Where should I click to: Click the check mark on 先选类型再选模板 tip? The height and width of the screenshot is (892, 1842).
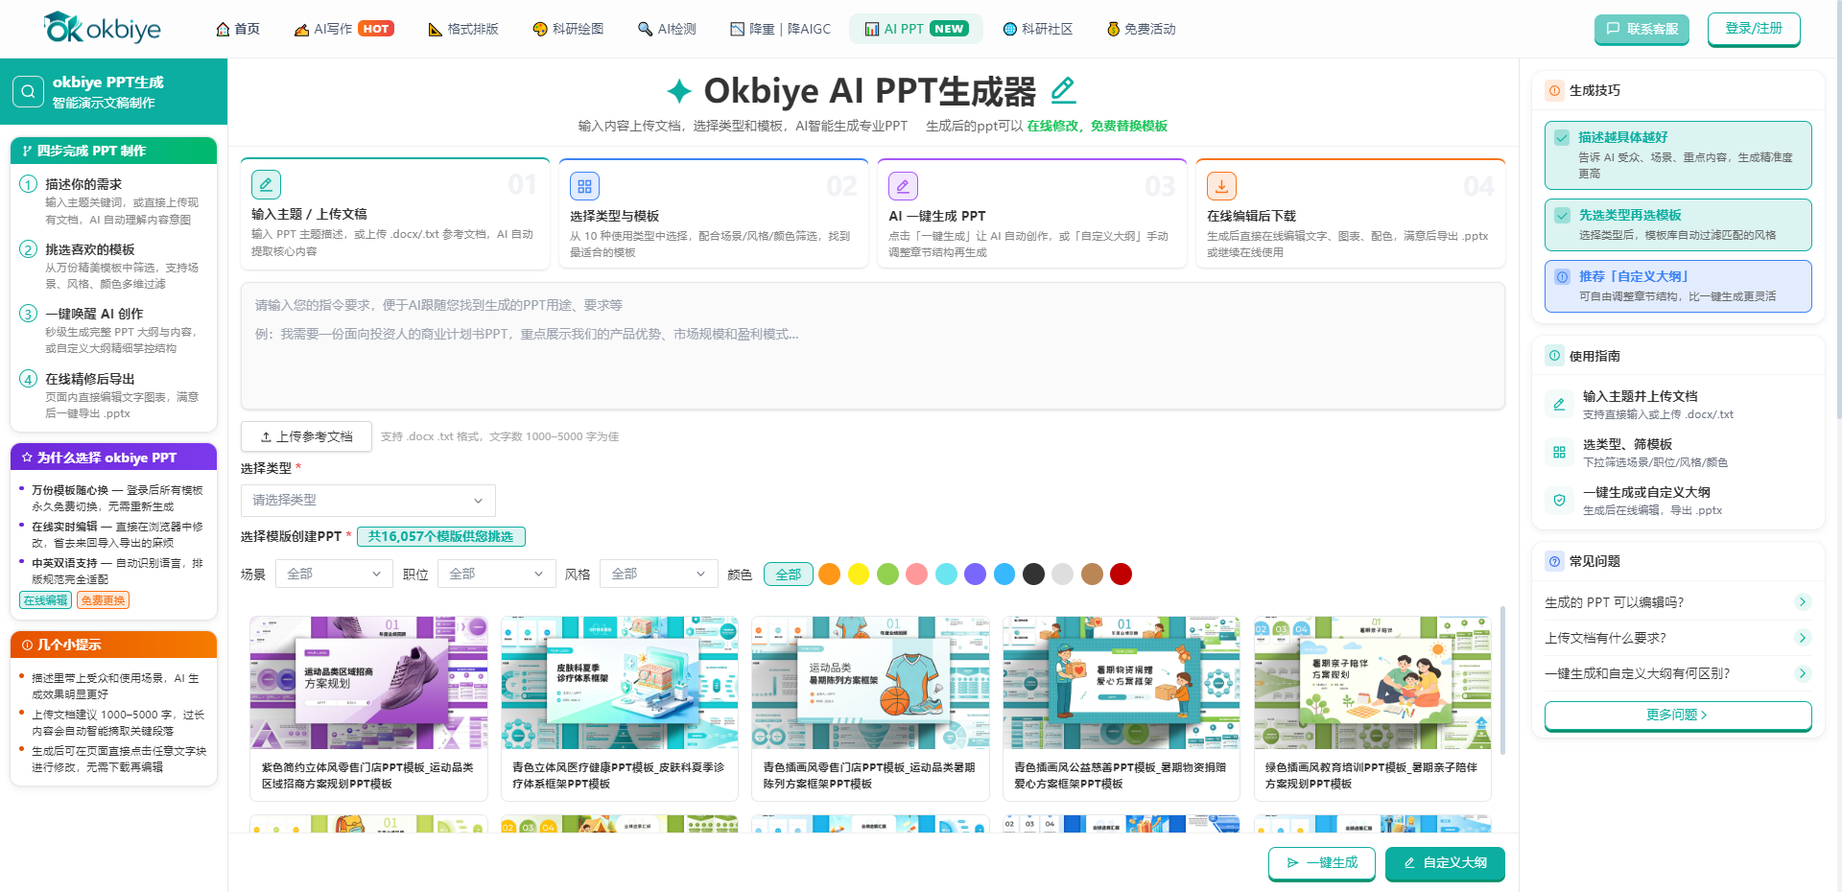point(1562,216)
